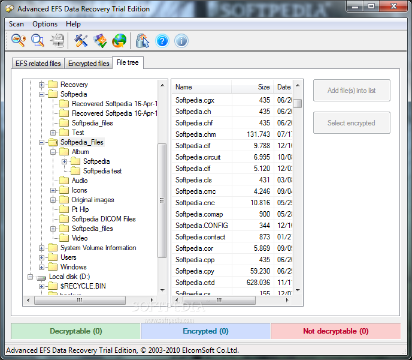The image size is (412, 360).
Task: Select Softpedia DICOM Files folder
Action: click(104, 219)
